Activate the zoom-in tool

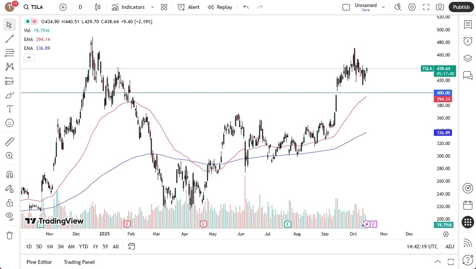point(9,155)
